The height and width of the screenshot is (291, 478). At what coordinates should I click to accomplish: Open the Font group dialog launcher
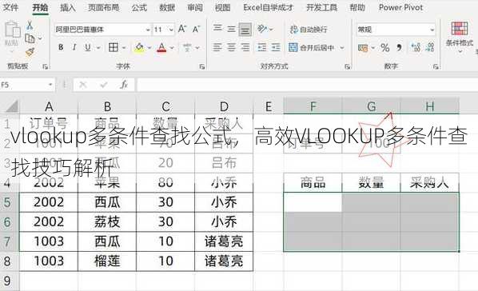tap(201, 66)
